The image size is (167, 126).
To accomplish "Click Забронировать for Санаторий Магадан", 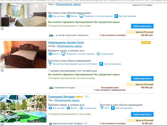I will 142,114.
